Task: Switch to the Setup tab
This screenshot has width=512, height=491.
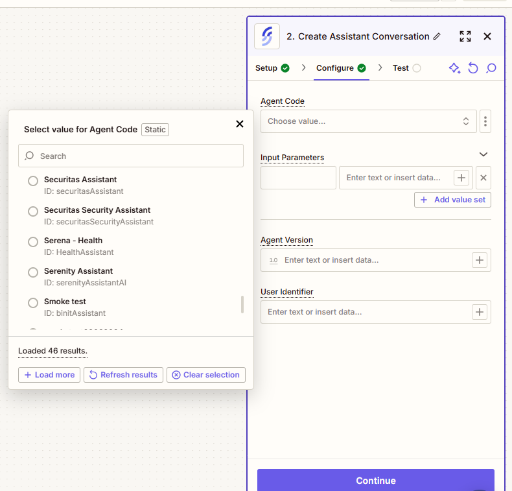Action: click(272, 68)
